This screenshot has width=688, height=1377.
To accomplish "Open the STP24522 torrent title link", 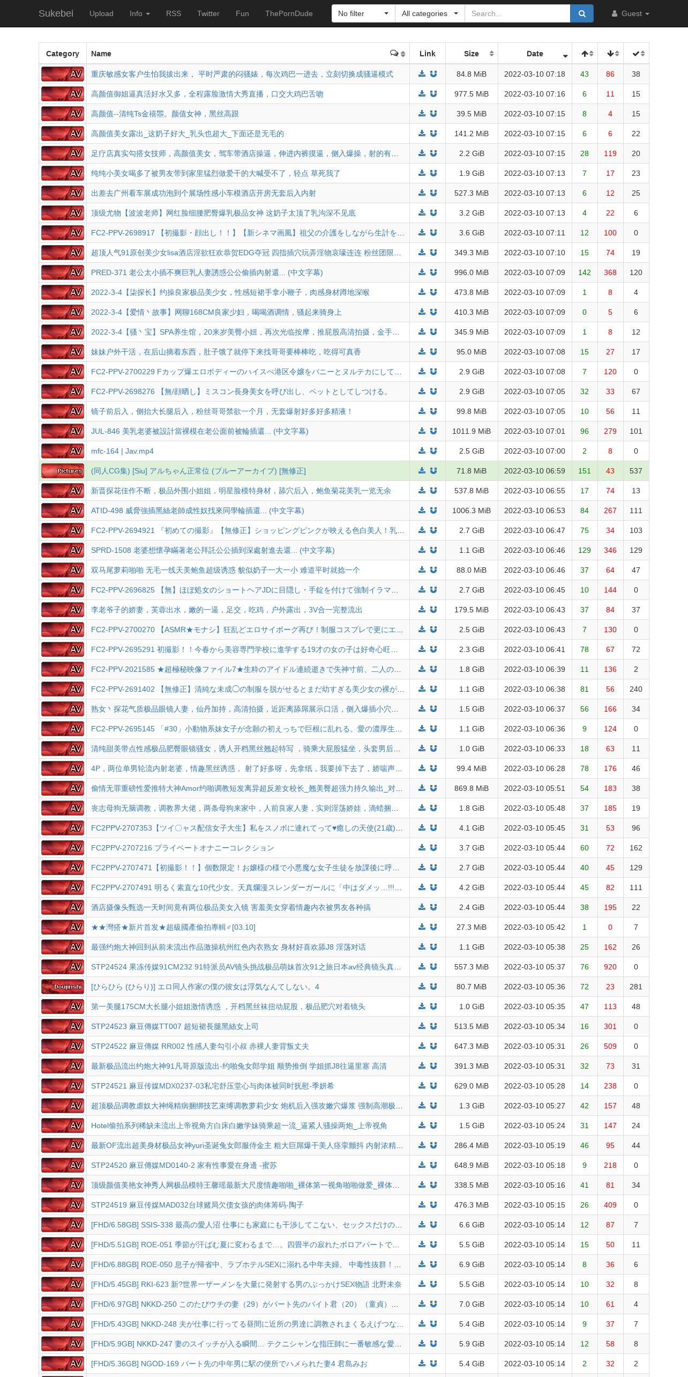I will pos(200,1046).
